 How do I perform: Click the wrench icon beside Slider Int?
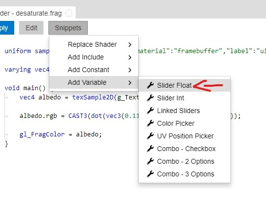(x=150, y=98)
